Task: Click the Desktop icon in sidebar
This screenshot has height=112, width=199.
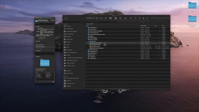Action: (65, 37)
